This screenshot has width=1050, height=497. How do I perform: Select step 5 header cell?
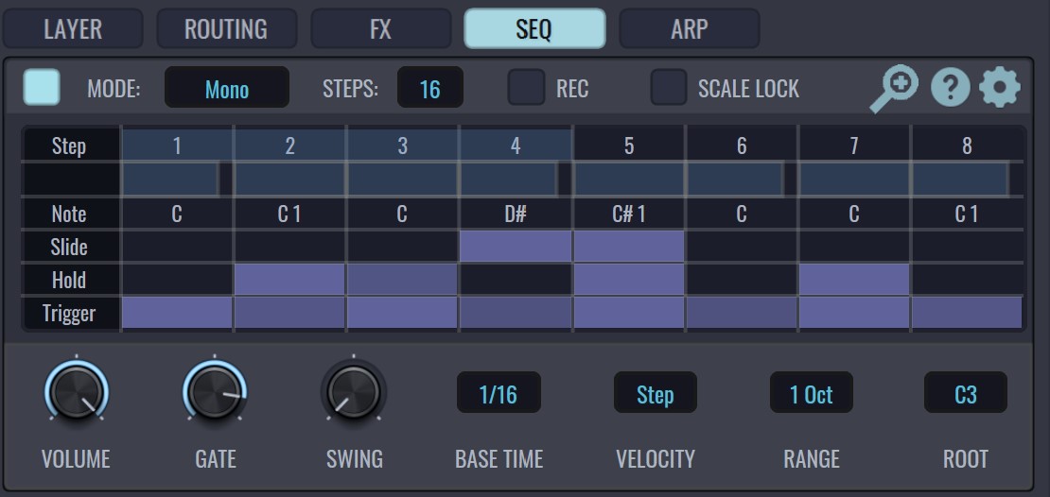(x=629, y=146)
